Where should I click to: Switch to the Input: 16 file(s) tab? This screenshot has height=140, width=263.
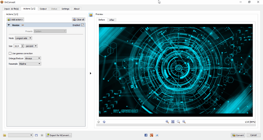click(11, 9)
